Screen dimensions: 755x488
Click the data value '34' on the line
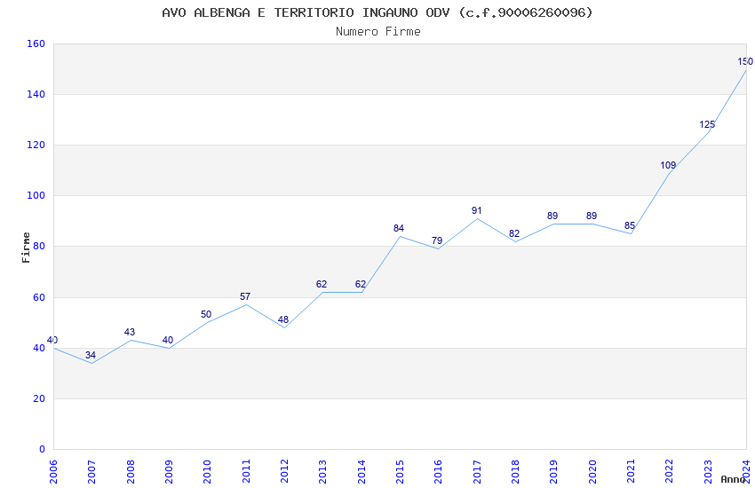click(91, 355)
